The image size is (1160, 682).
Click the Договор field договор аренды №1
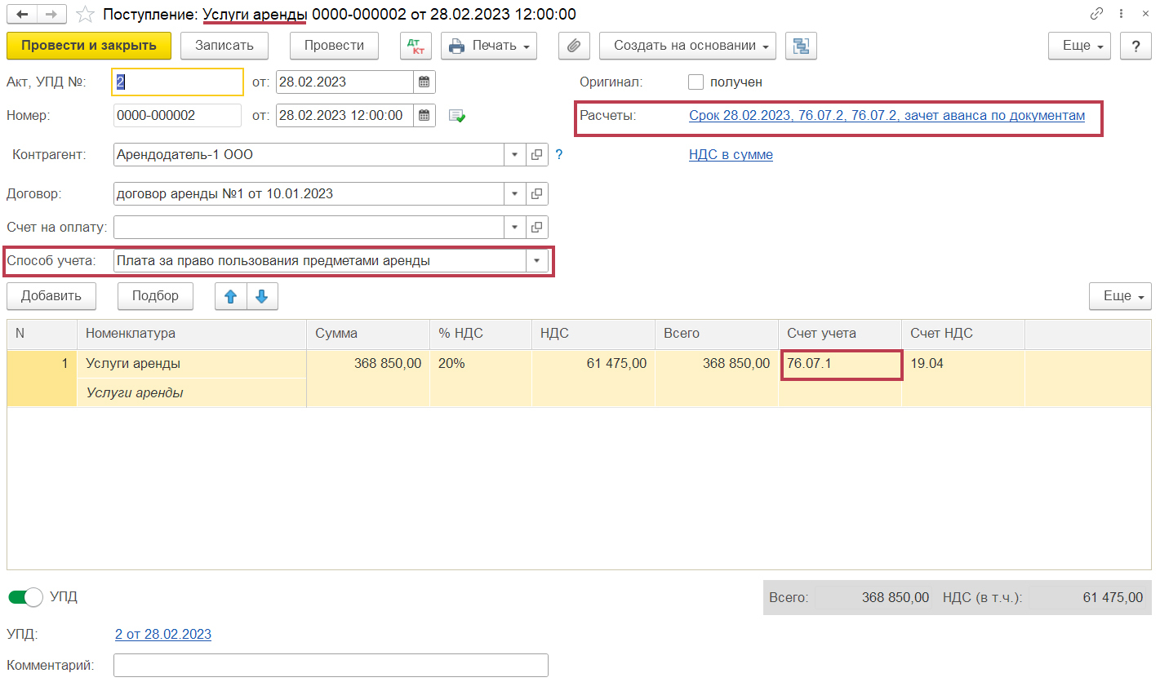(x=309, y=193)
